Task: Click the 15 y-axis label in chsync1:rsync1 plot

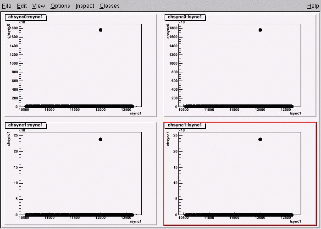Action: (x=16, y=167)
